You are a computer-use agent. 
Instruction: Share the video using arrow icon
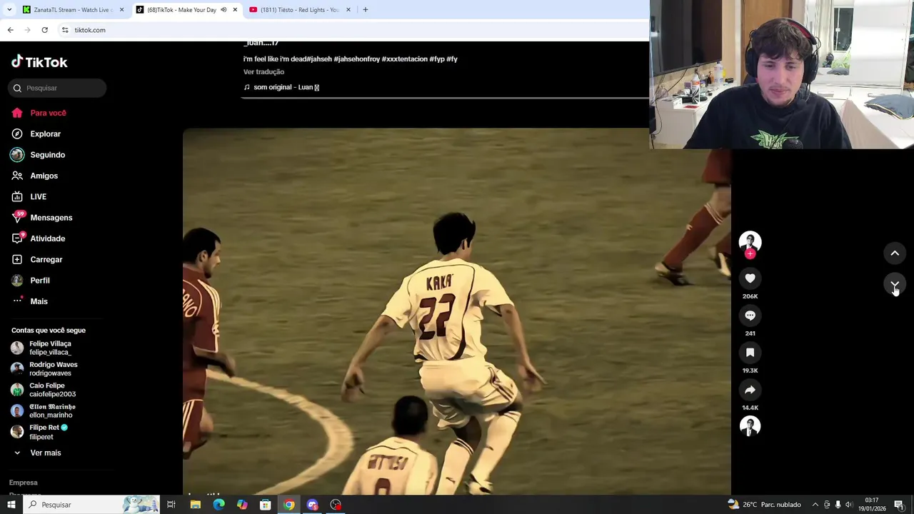pos(750,390)
